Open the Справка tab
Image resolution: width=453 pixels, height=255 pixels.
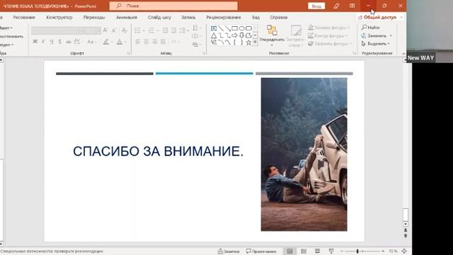(x=278, y=17)
